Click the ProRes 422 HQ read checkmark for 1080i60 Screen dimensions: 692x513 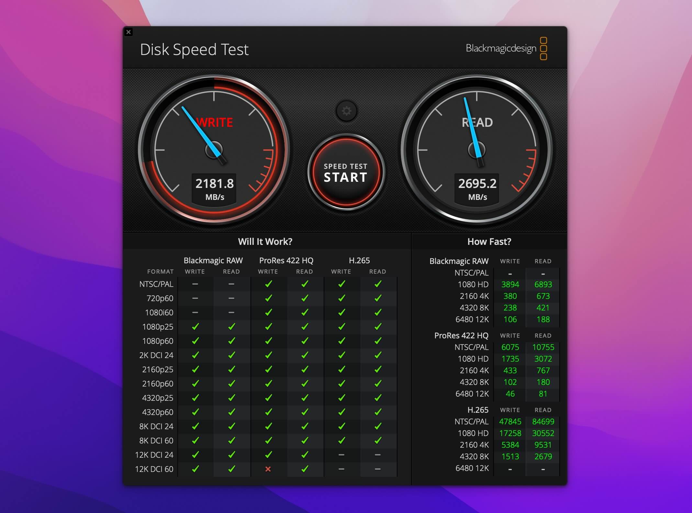click(305, 312)
